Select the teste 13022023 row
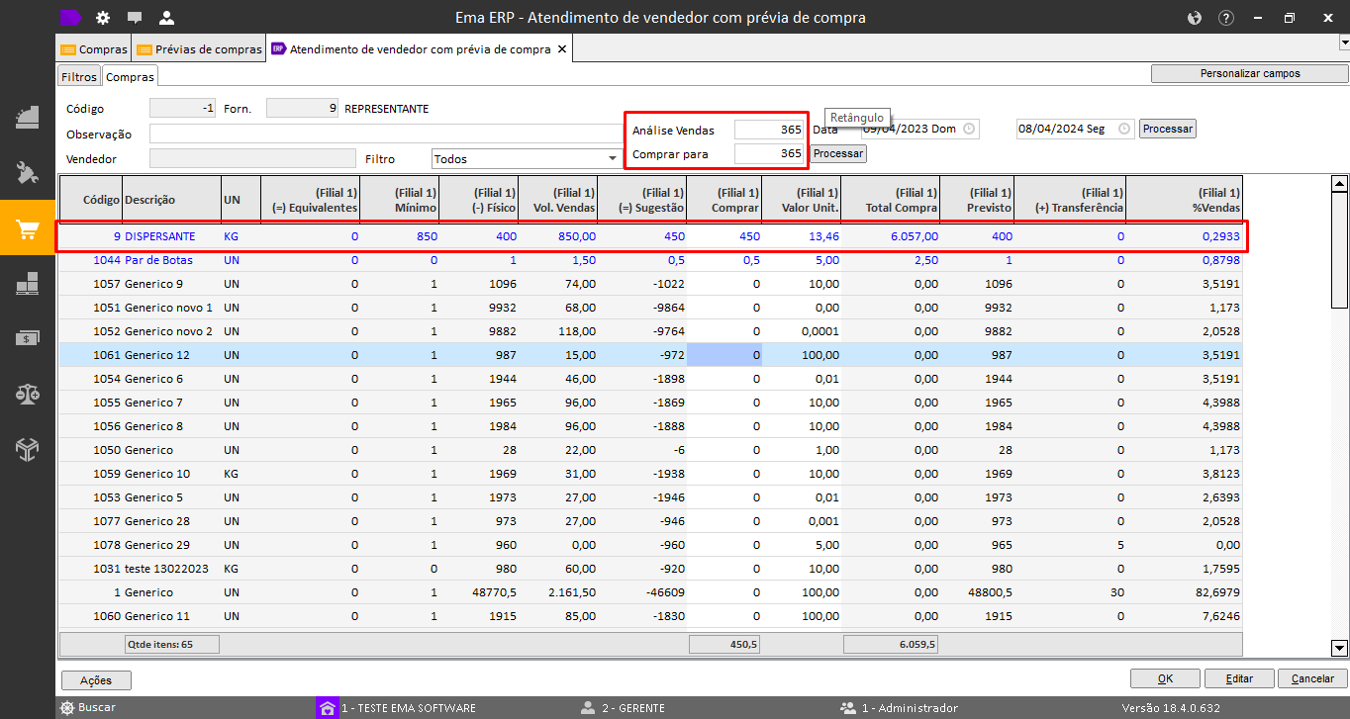 [x=651, y=569]
